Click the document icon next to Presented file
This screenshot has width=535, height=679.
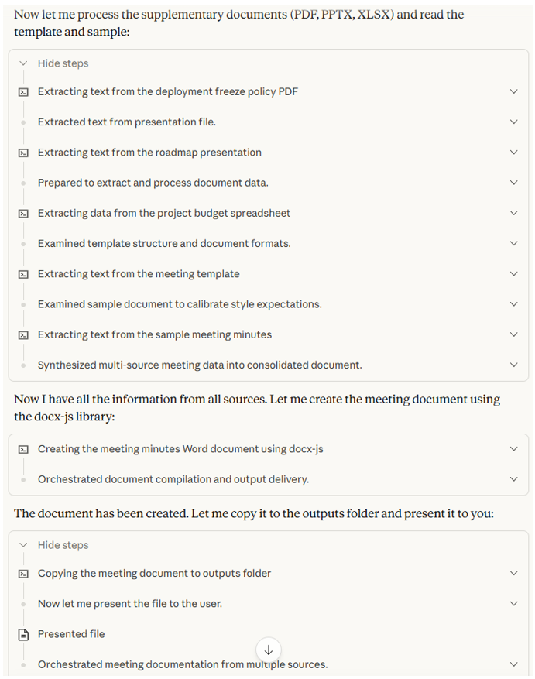[23, 634]
